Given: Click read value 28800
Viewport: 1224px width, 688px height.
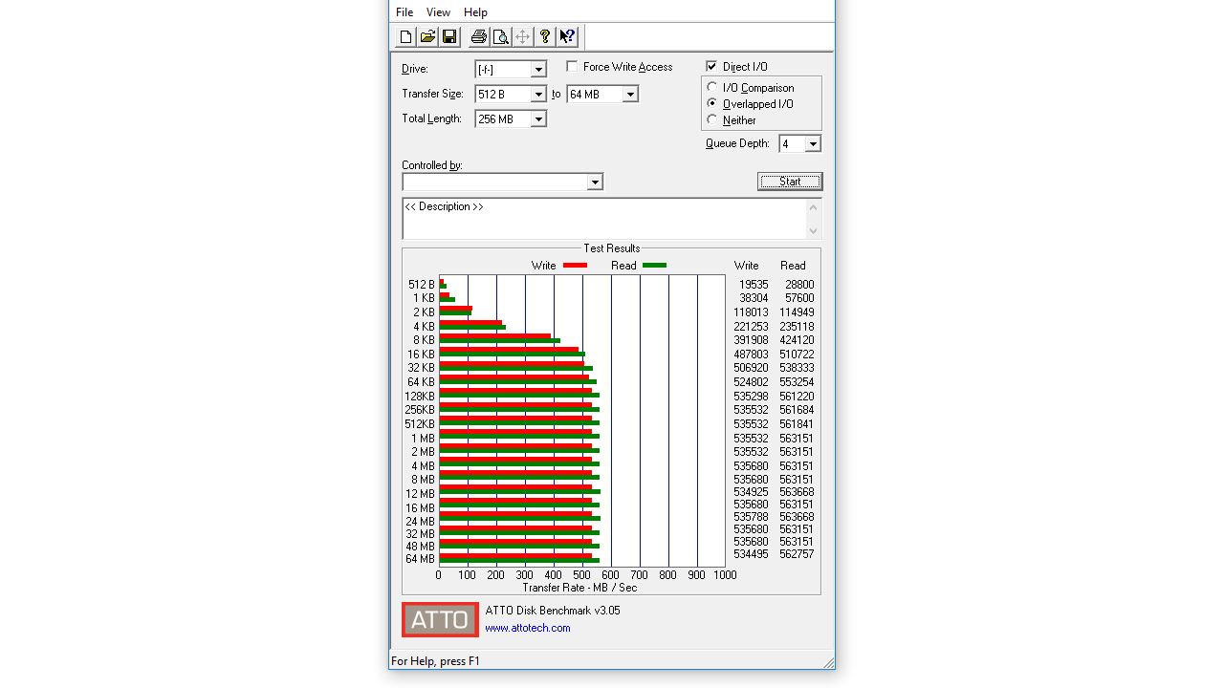Looking at the screenshot, I should pyautogui.click(x=799, y=285).
